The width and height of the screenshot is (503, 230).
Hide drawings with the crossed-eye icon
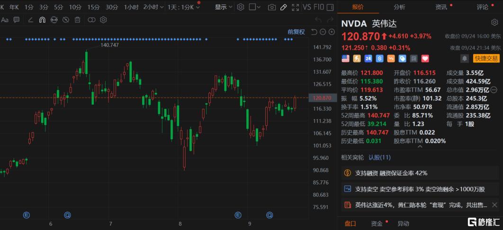pyautogui.click(x=66, y=20)
